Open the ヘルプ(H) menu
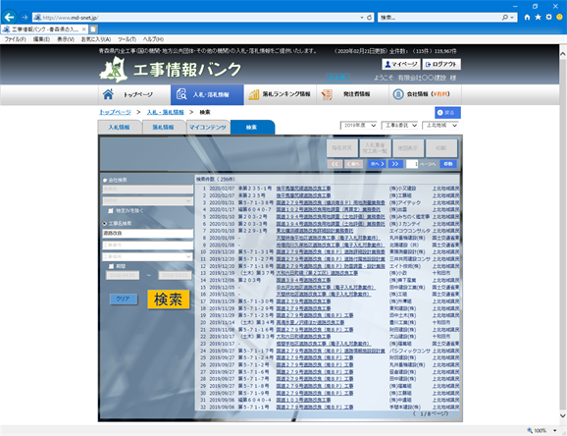The image size is (567, 436). [x=153, y=39]
